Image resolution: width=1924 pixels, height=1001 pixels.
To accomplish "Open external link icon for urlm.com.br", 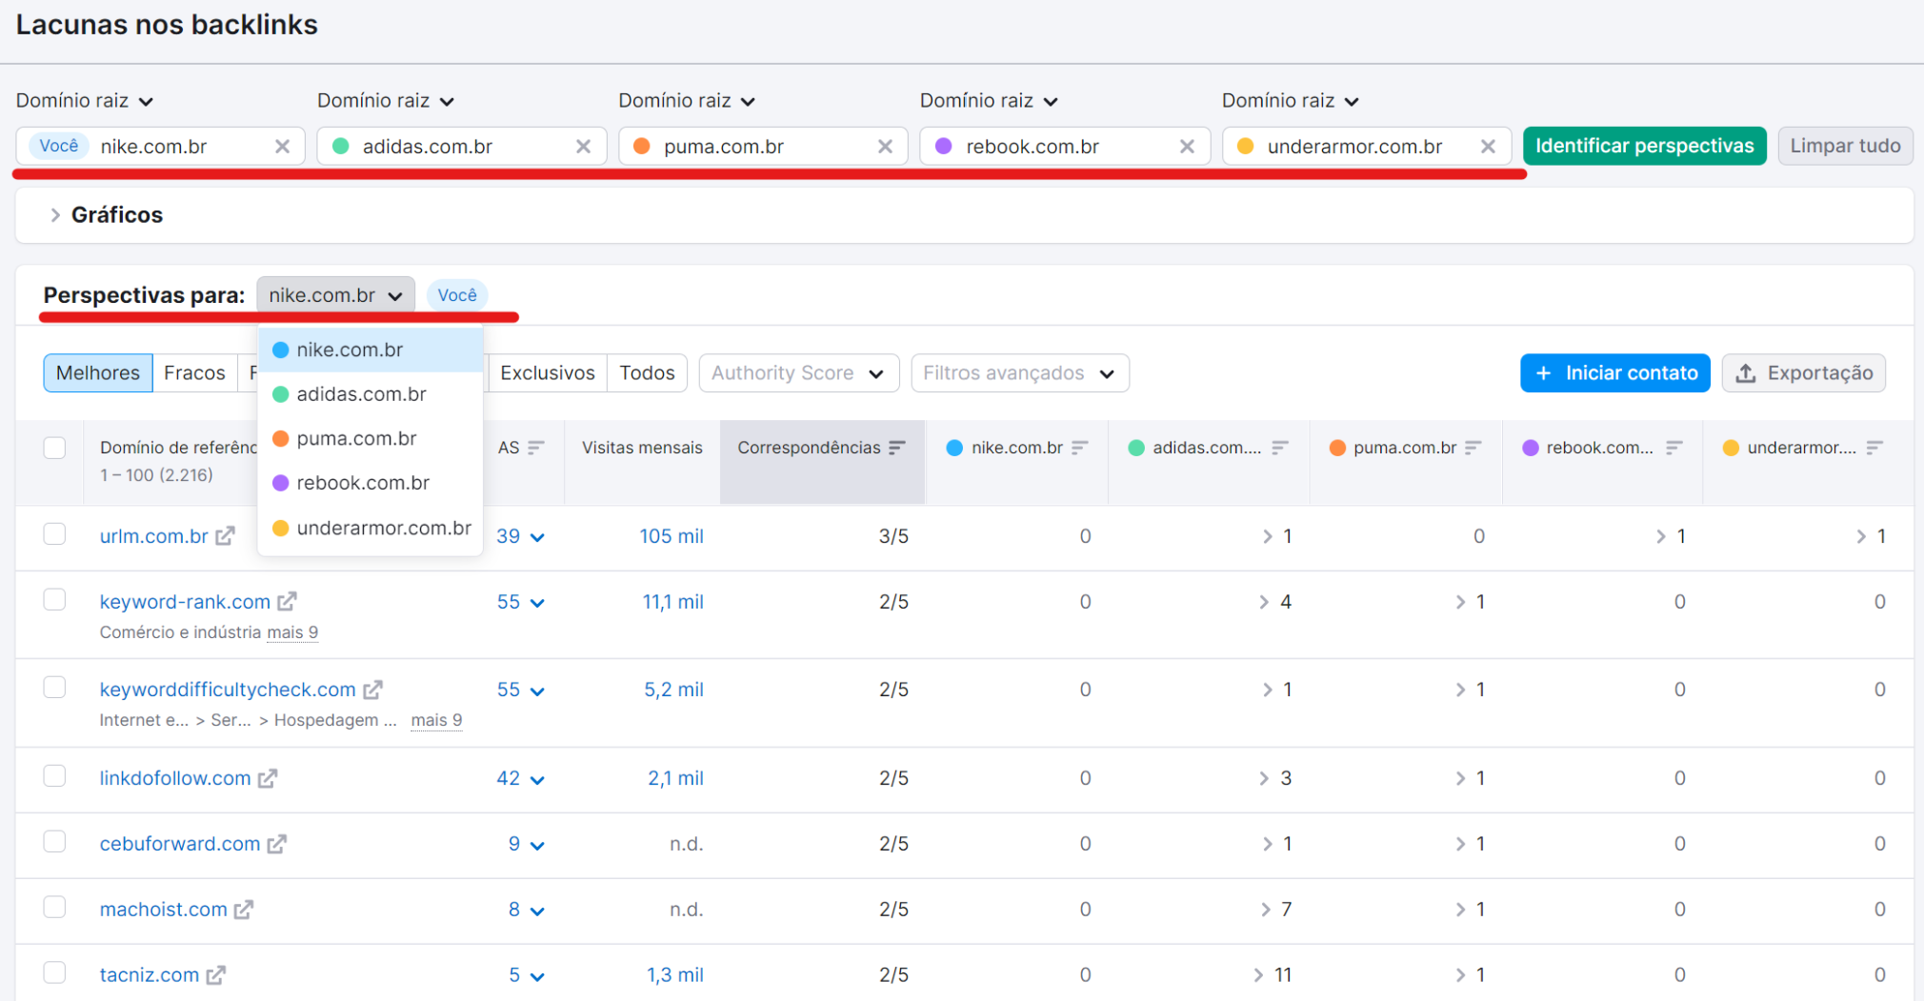I will click(x=225, y=536).
